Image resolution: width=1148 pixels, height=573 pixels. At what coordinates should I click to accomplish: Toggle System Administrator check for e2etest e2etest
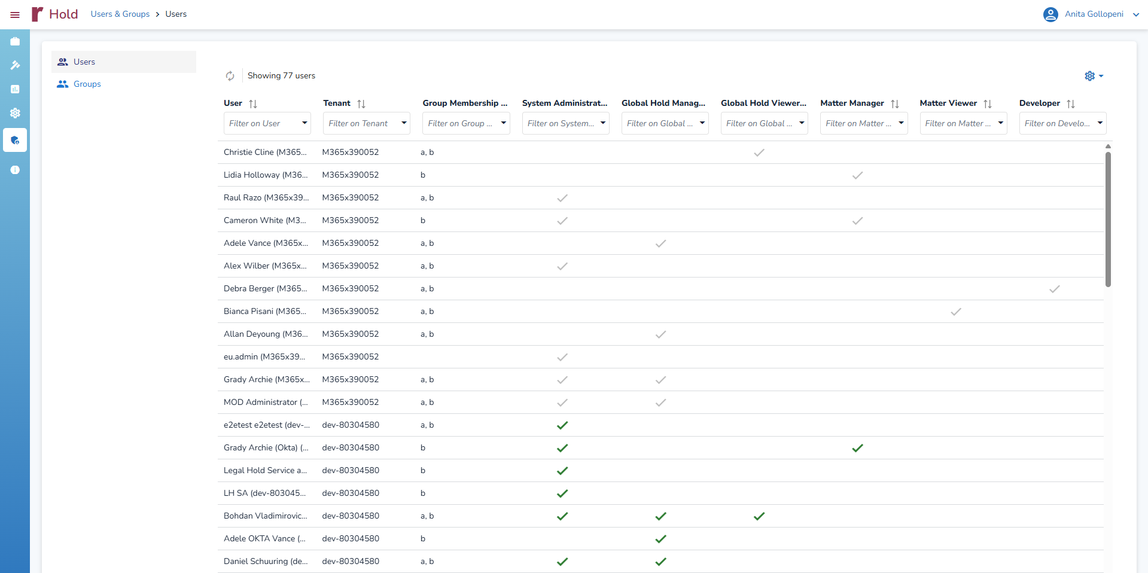pyautogui.click(x=562, y=425)
